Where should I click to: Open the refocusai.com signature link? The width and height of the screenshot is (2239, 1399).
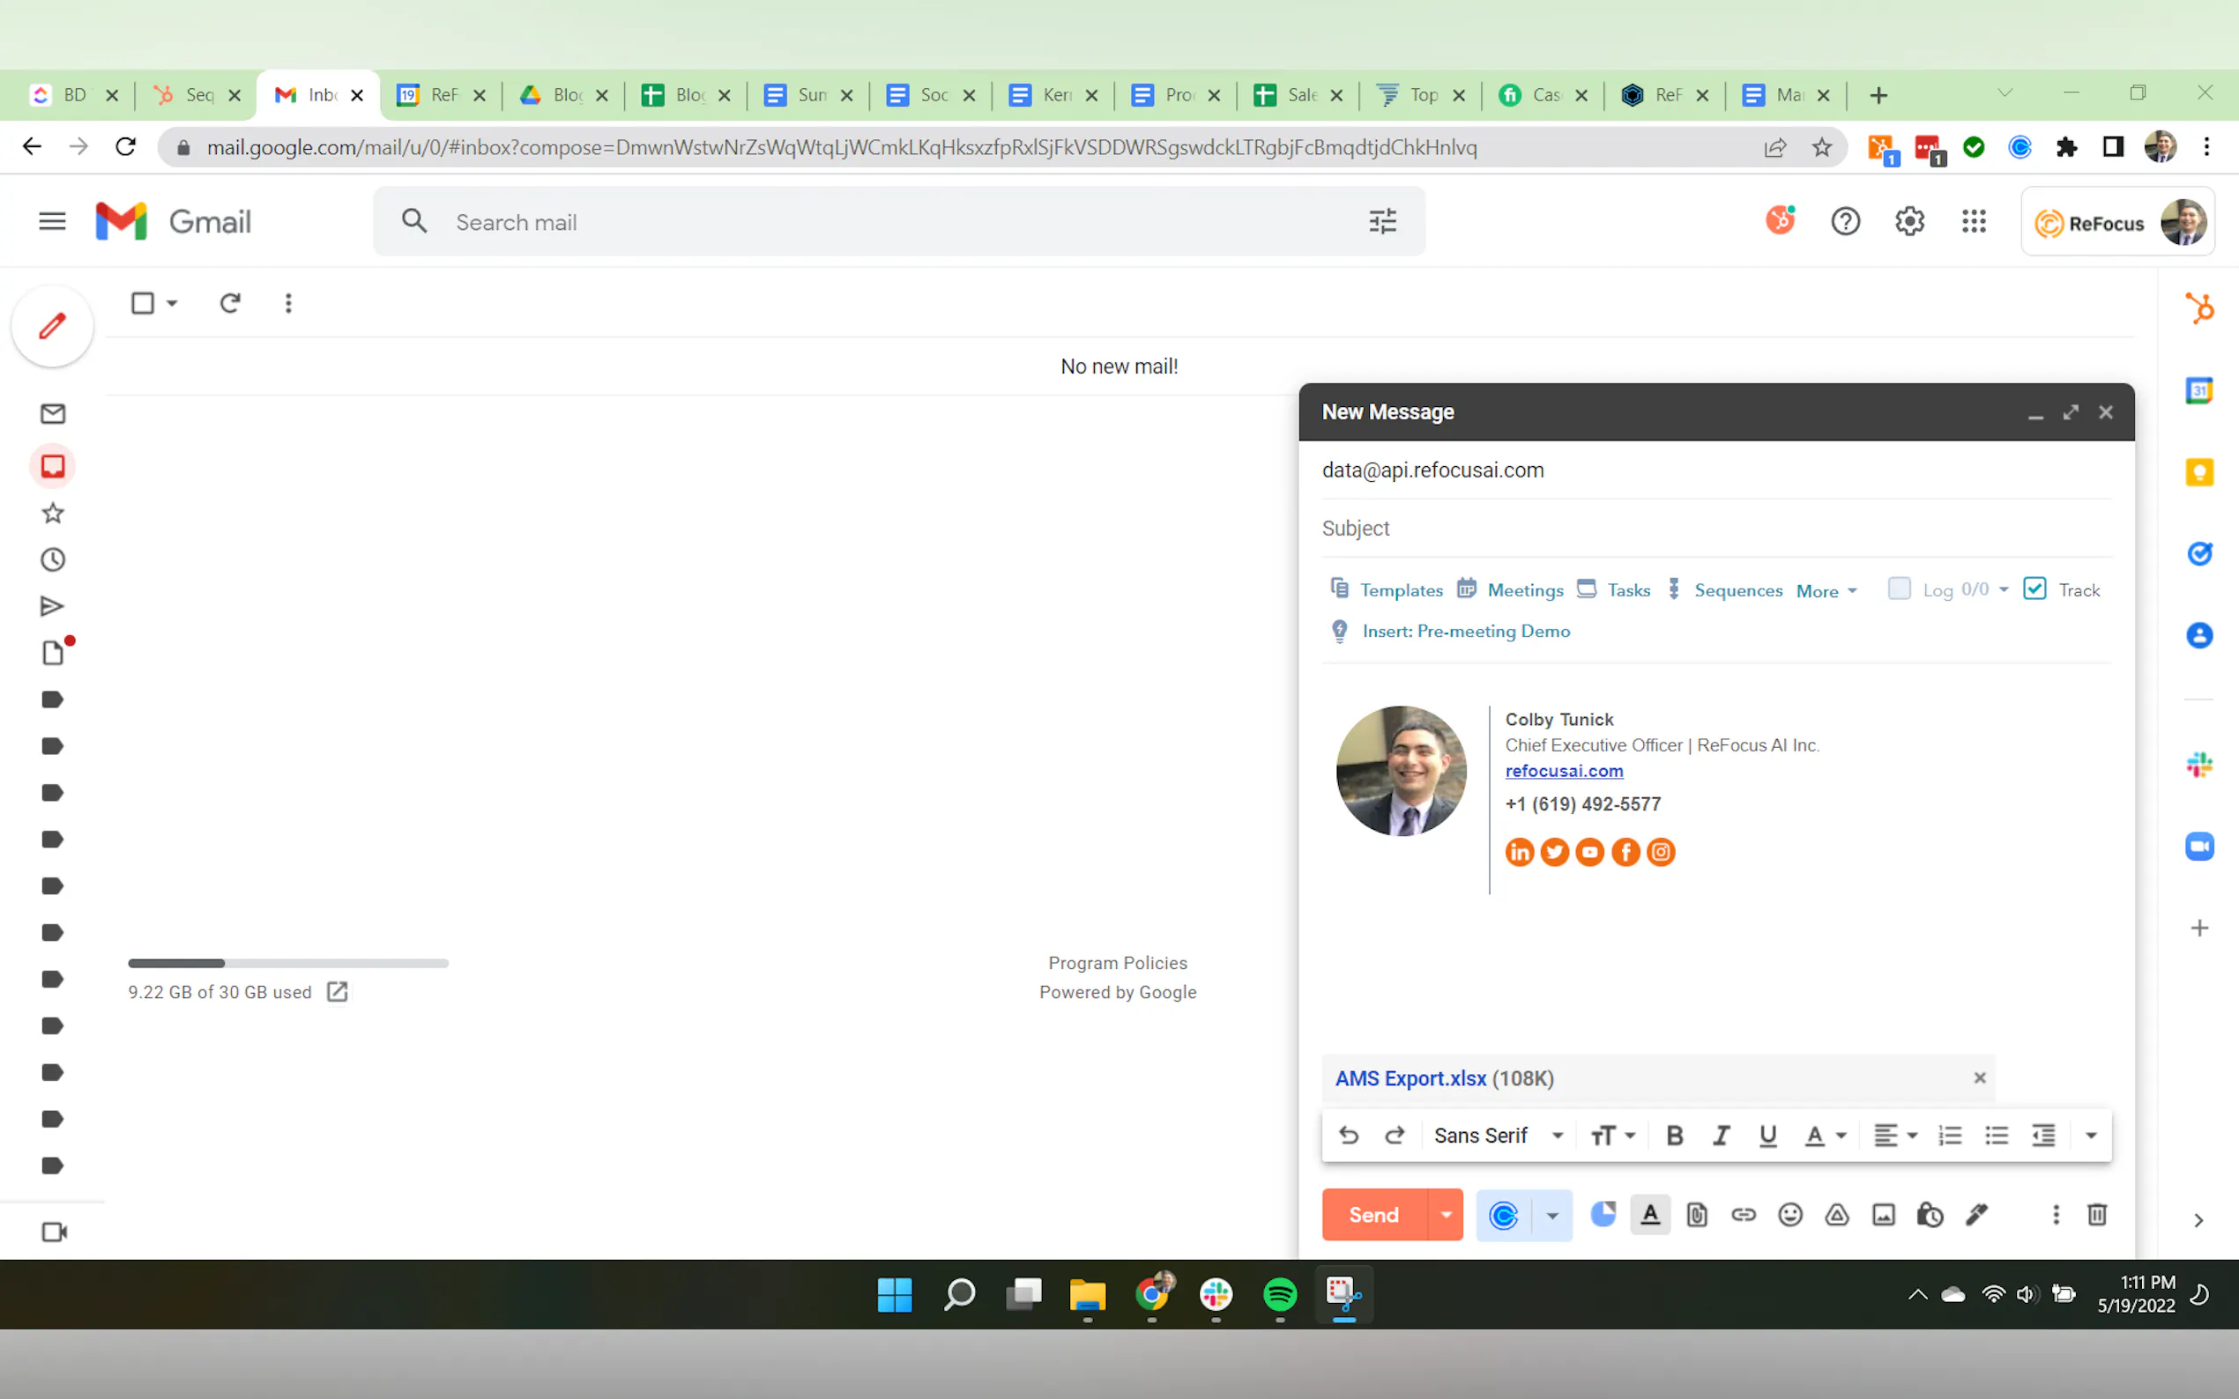1563,771
